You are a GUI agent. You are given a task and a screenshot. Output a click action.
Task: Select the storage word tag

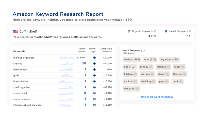click(147, 74)
